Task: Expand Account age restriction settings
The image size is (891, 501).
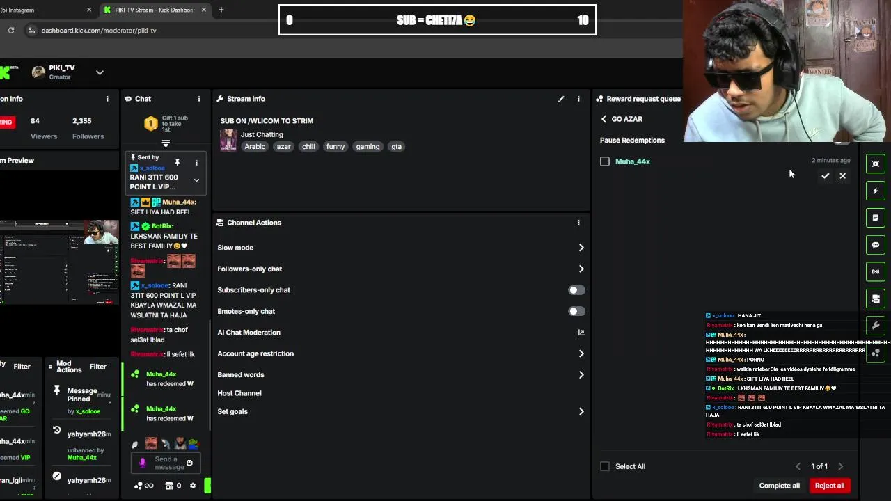Action: click(x=581, y=353)
